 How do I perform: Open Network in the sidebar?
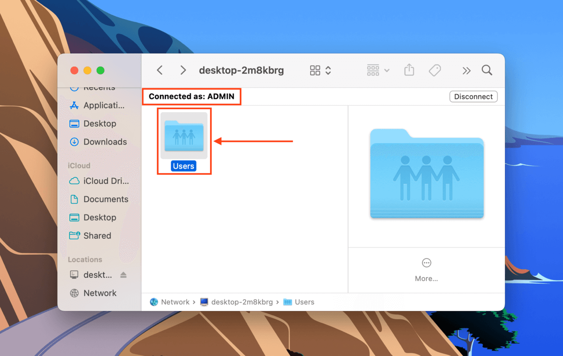[x=93, y=293]
